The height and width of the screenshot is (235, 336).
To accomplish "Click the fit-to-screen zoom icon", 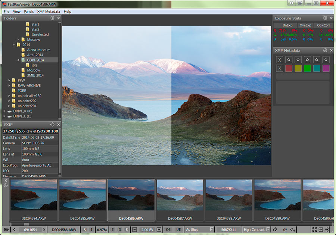I will 314,229.
